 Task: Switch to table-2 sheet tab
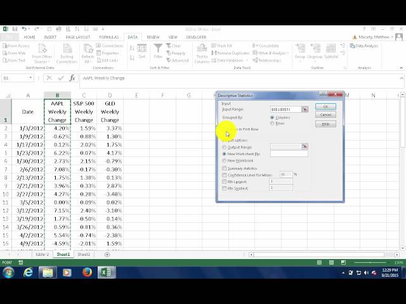point(43,255)
